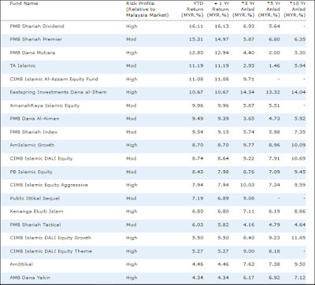Viewport: 315px width, 285px height.
Task: Select 10 Yr value 14.04 for Eastspring Dana al-Ilham
Action: pyautogui.click(x=298, y=92)
